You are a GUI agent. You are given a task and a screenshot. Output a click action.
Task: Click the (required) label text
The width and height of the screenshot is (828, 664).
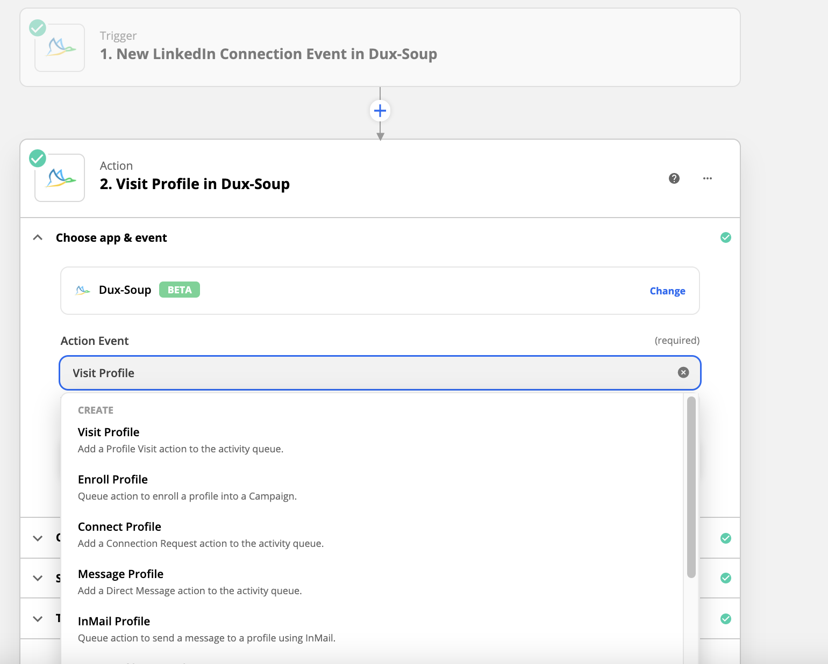coord(677,341)
